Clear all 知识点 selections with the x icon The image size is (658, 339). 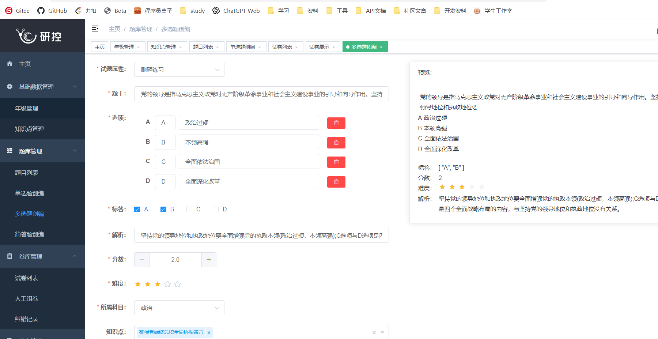(x=374, y=332)
